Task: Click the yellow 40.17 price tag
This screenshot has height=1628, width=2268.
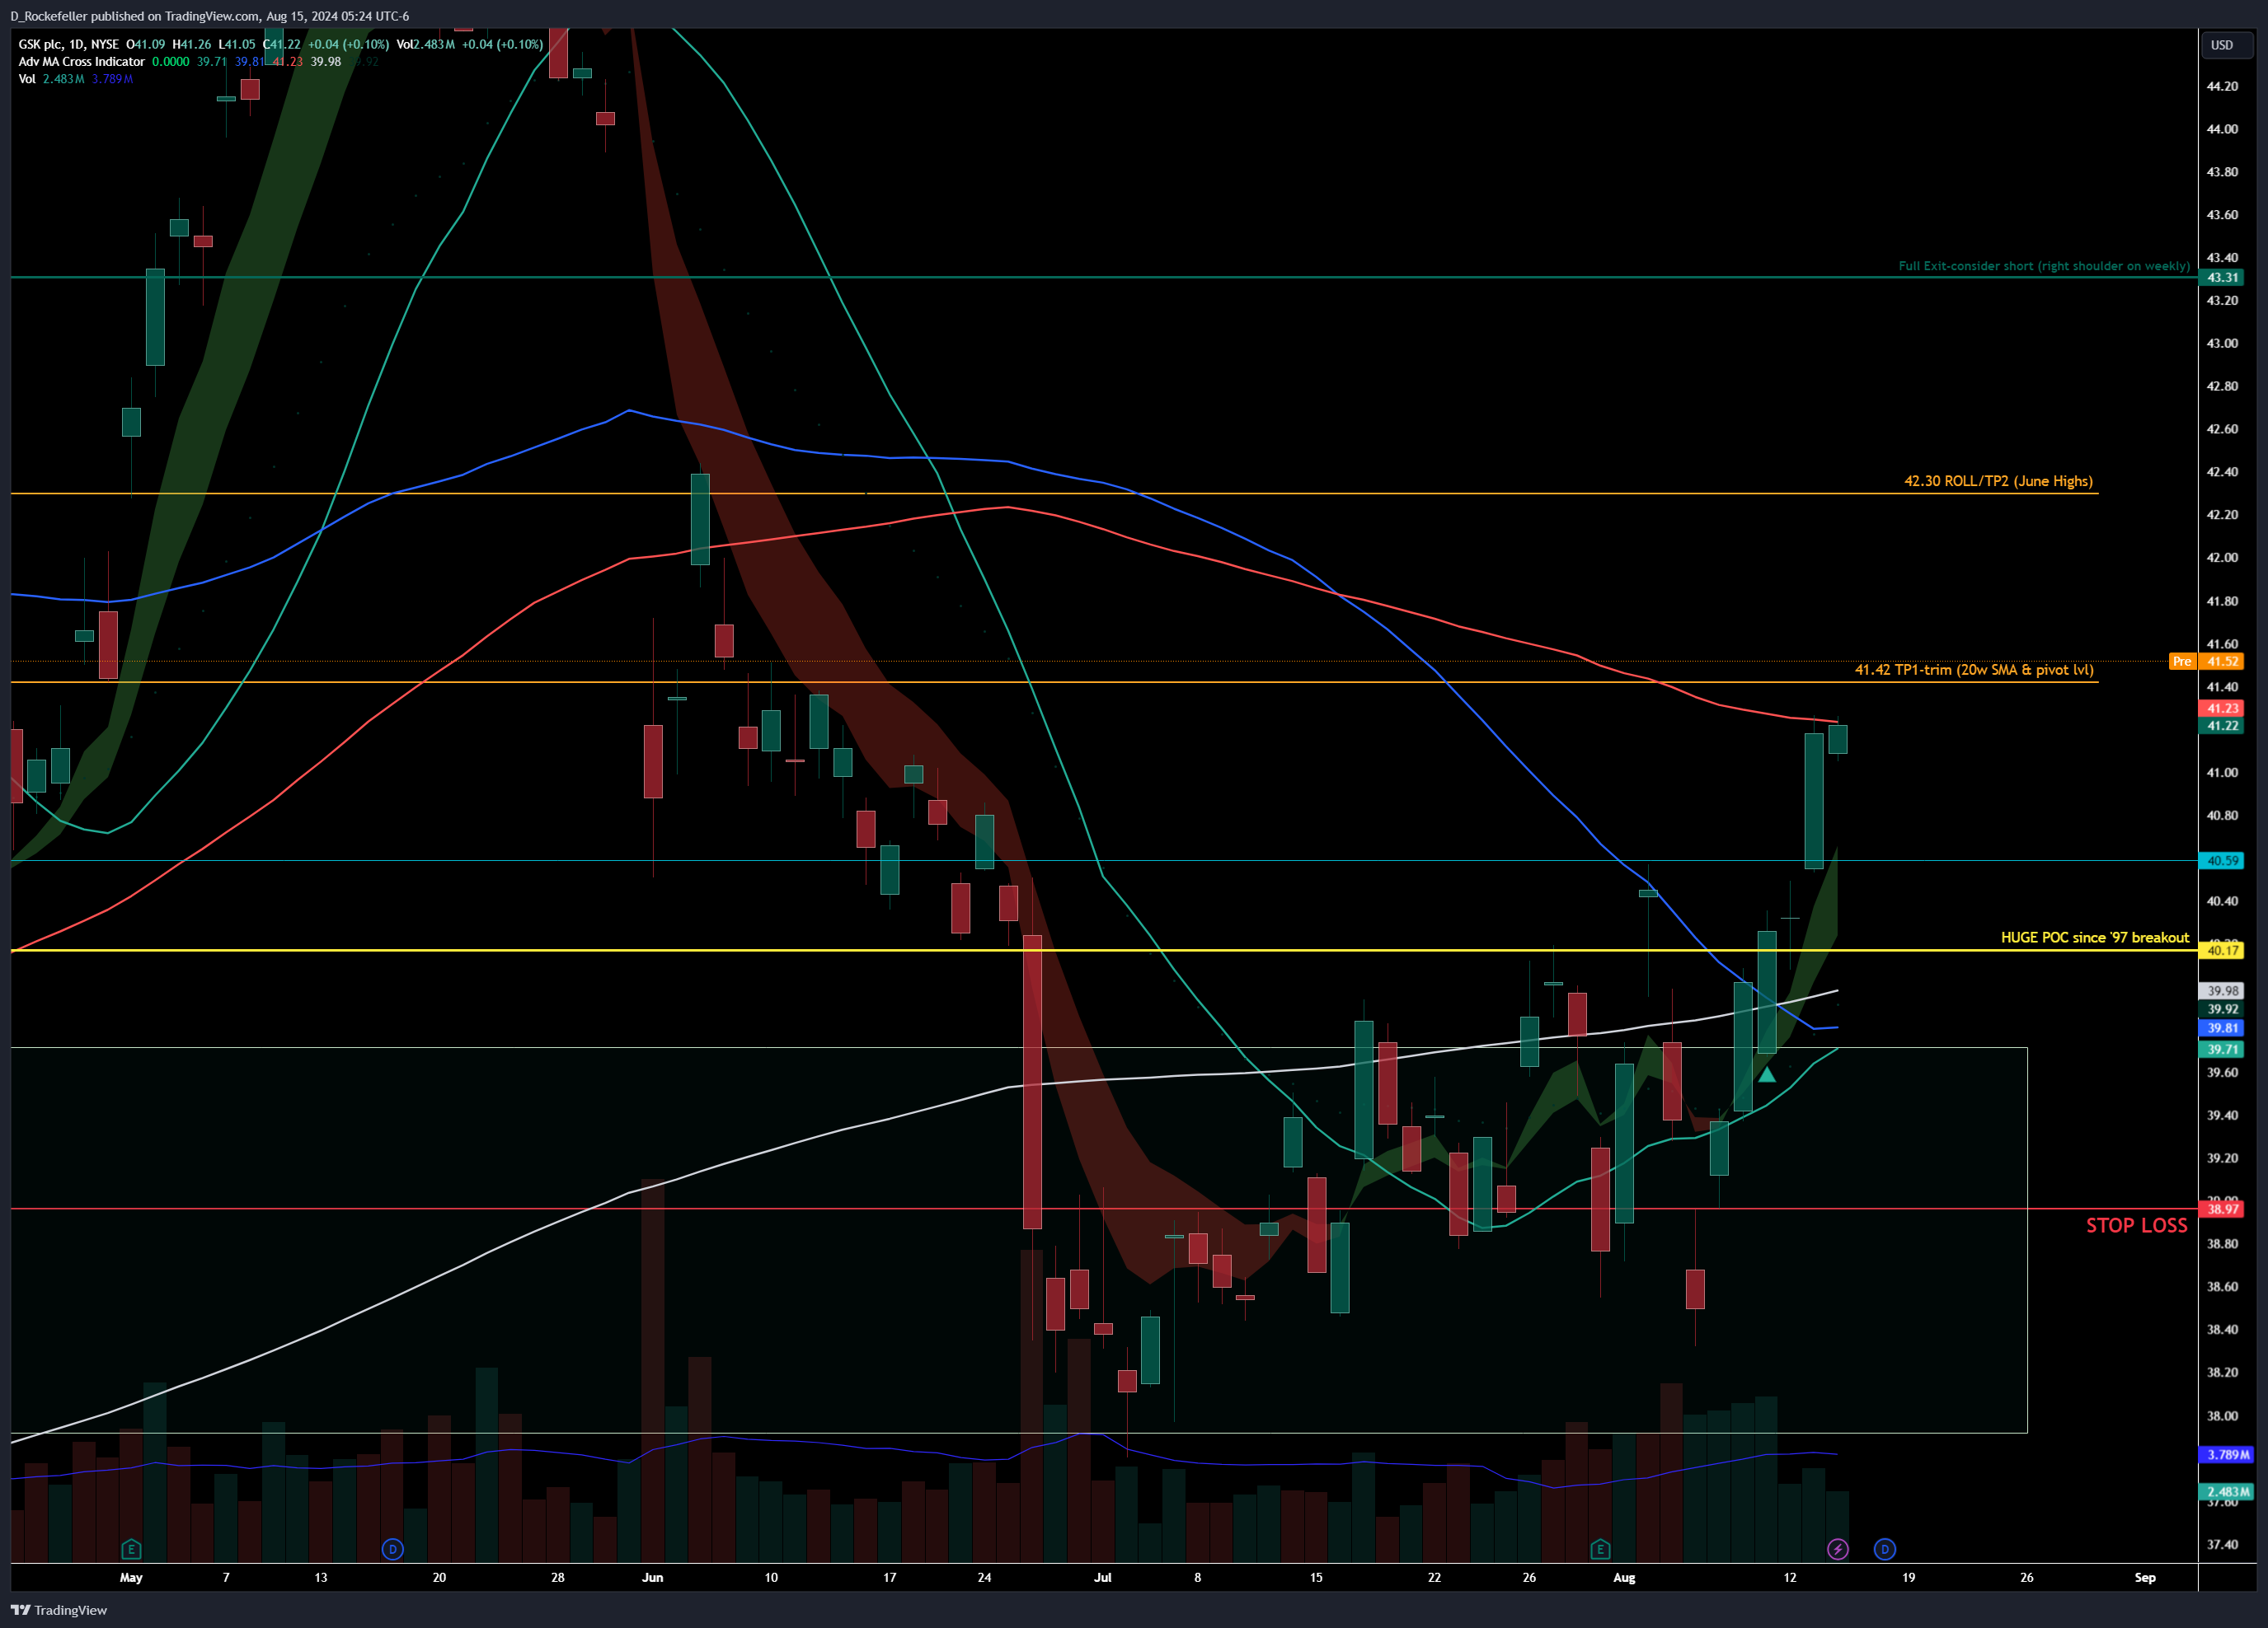Action: [2222, 951]
